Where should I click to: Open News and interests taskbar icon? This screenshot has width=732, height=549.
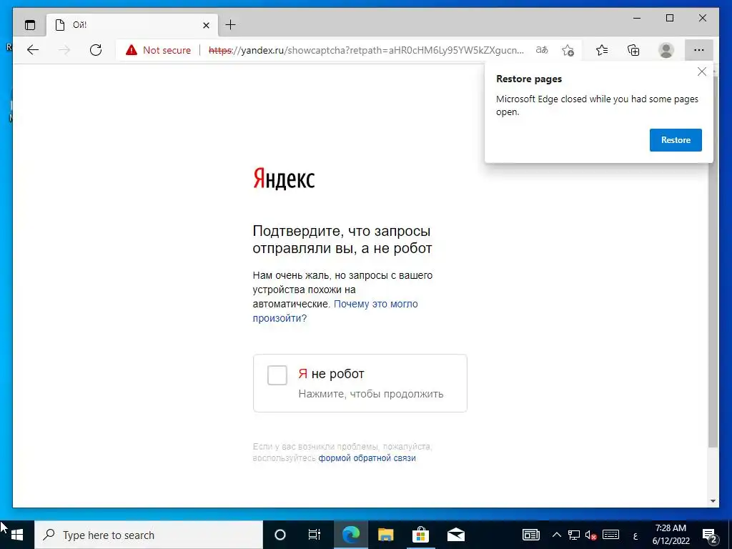531,535
